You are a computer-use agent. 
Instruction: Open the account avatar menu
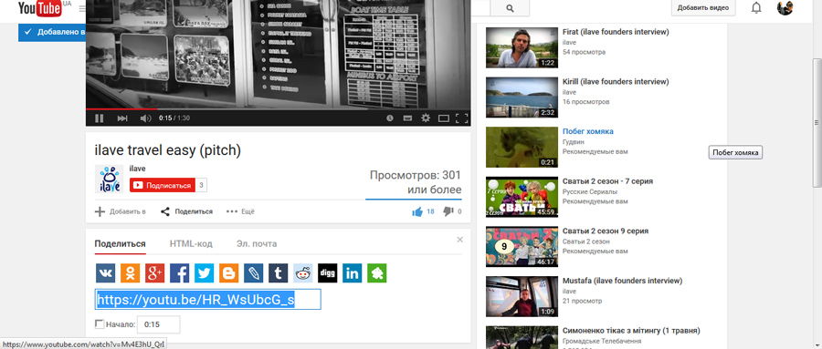coord(785,8)
